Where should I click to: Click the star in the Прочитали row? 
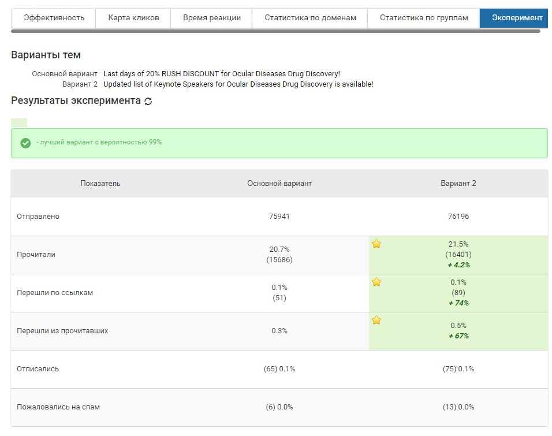(376, 244)
